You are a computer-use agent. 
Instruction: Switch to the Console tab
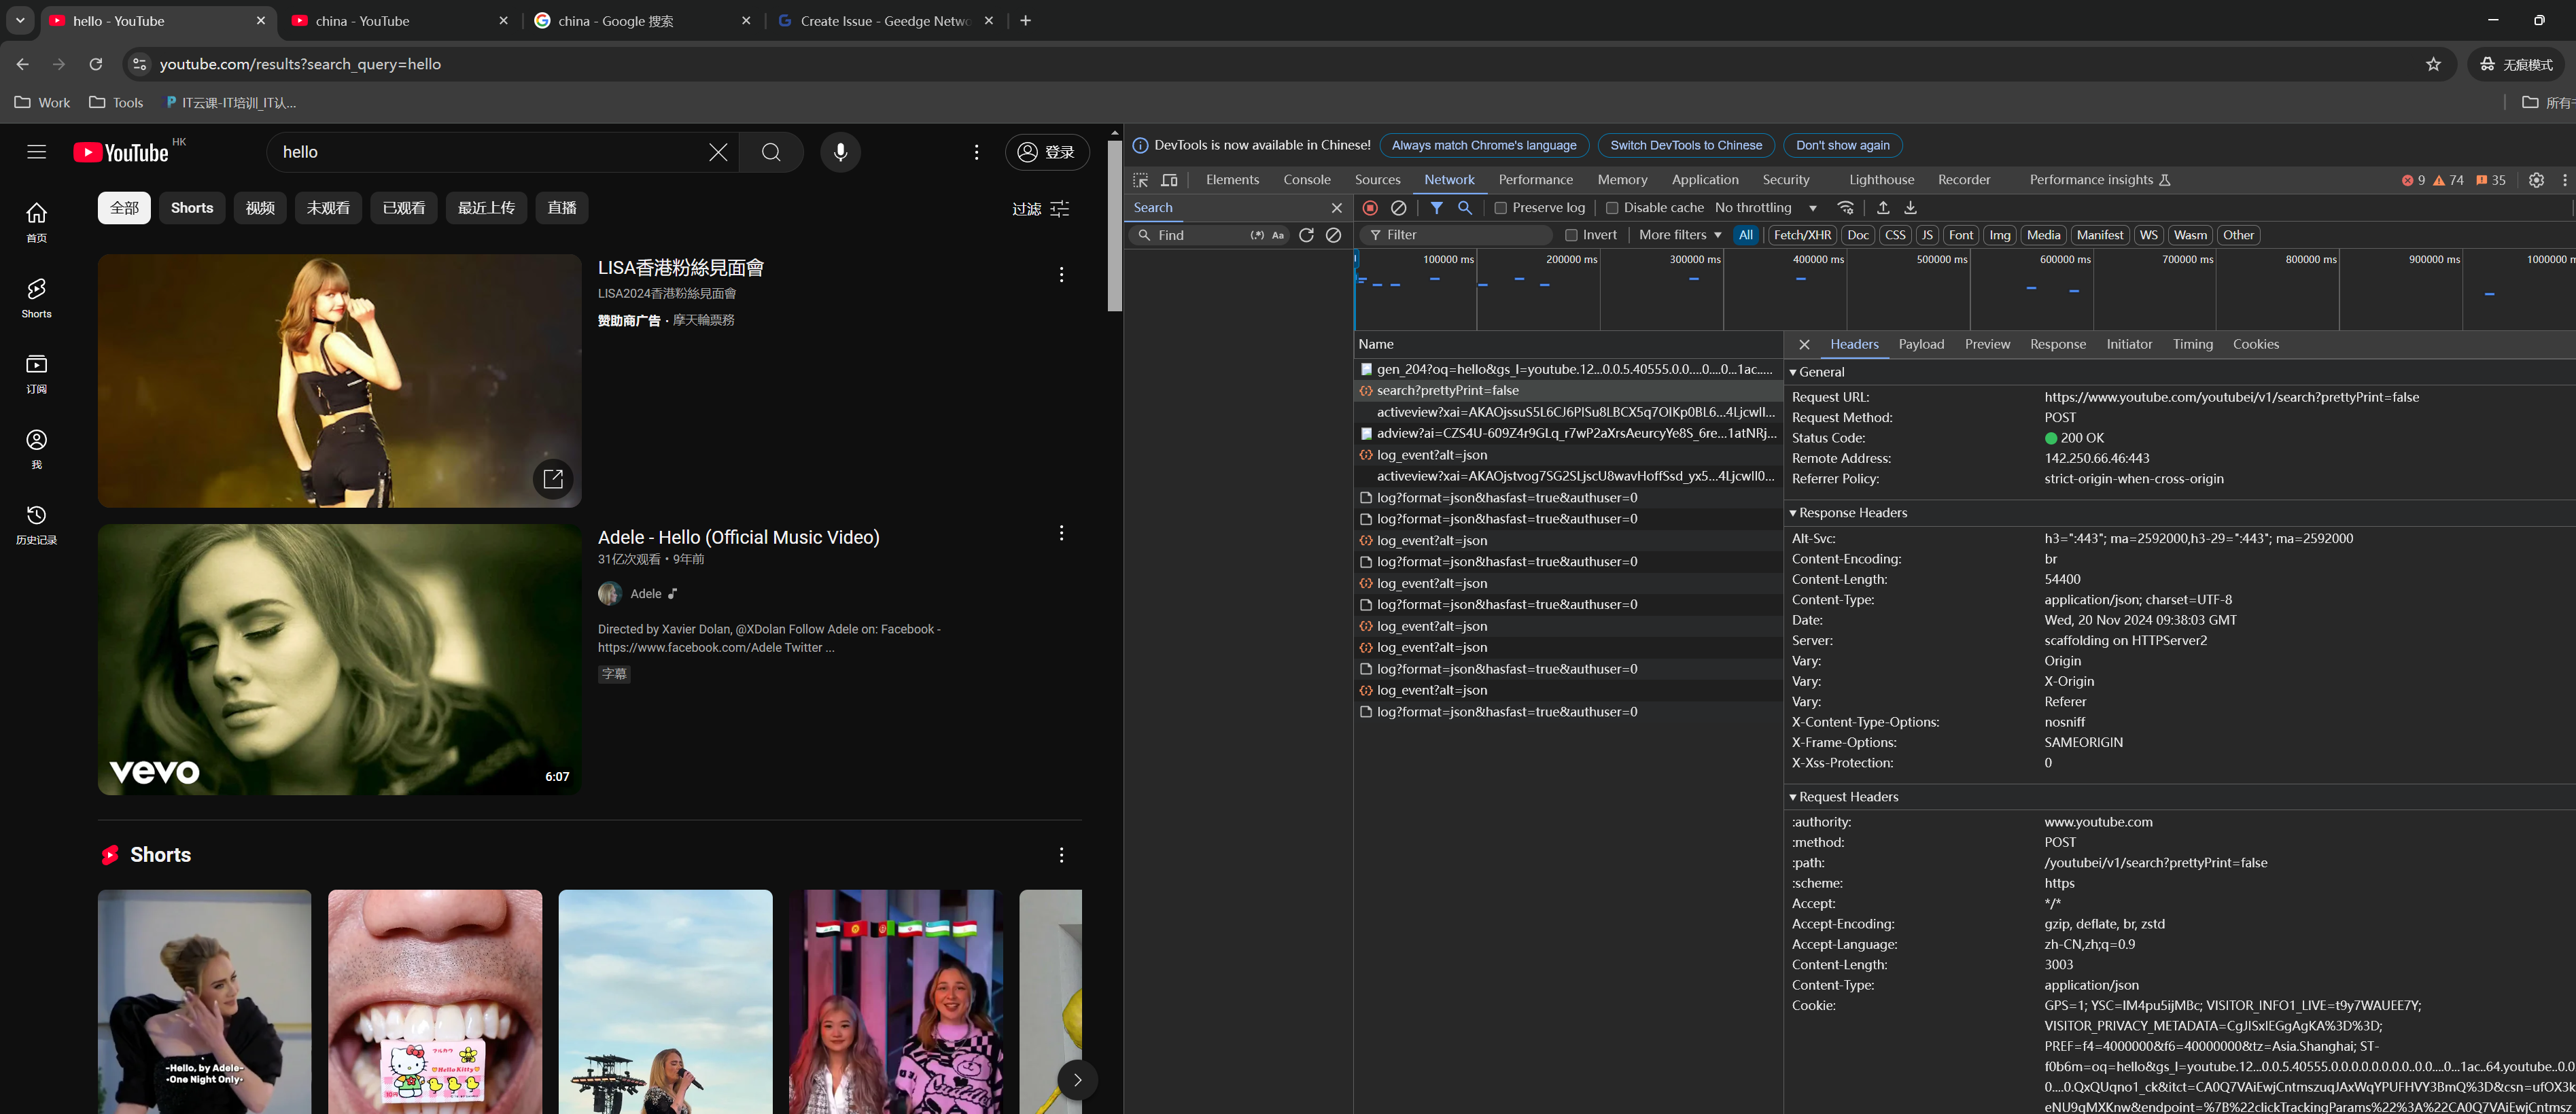click(x=1306, y=180)
